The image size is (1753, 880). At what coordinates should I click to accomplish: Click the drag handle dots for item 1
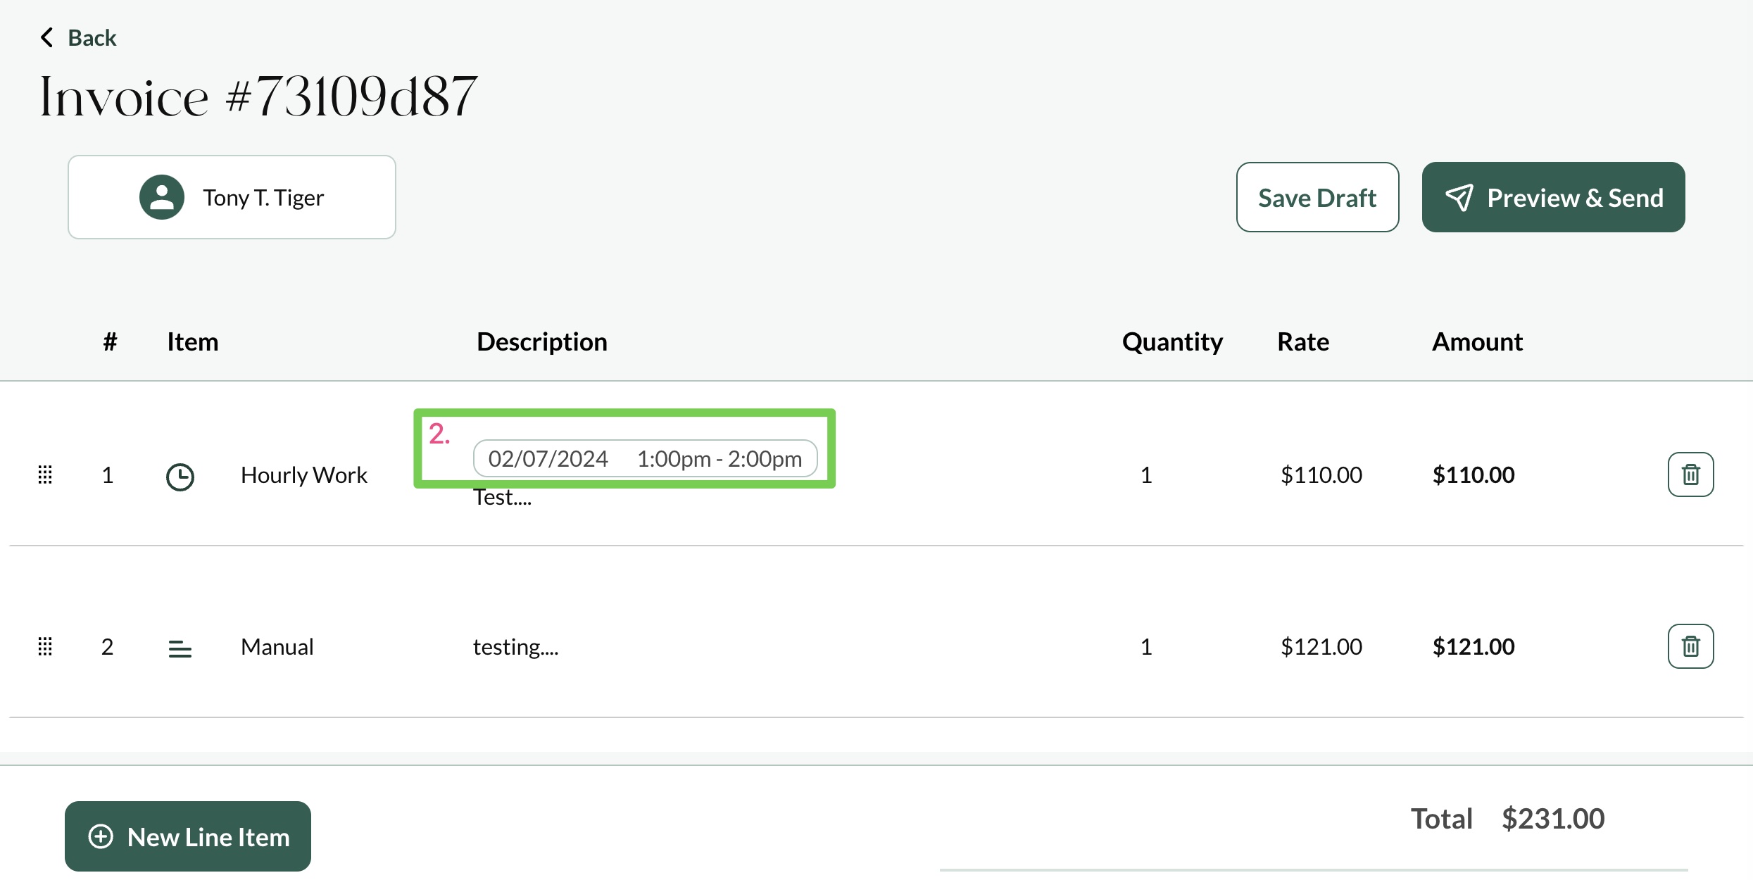pos(45,474)
